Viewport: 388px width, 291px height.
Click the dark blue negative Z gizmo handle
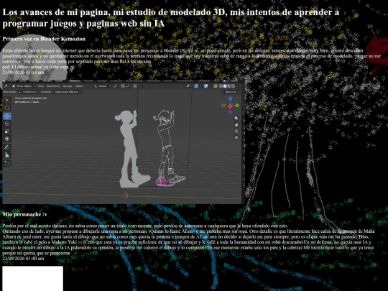[230, 112]
